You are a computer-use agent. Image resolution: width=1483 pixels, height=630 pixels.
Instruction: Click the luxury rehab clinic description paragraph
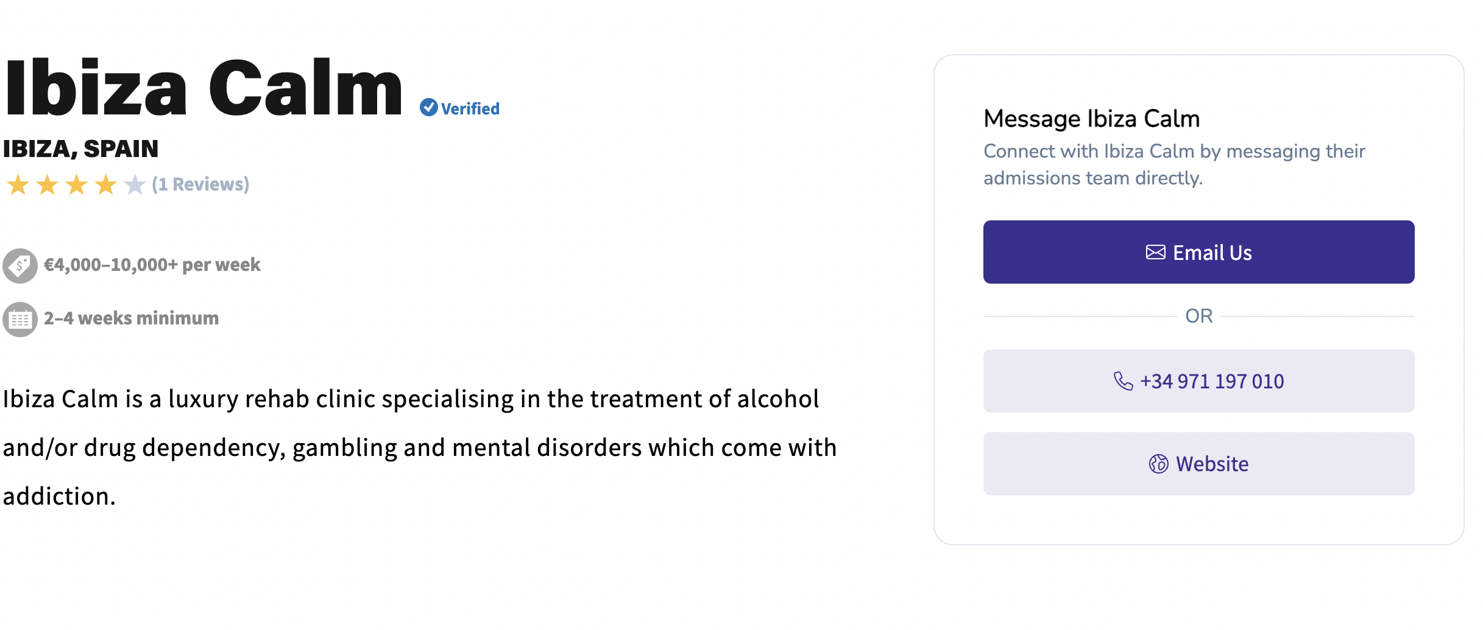pyautogui.click(x=419, y=447)
